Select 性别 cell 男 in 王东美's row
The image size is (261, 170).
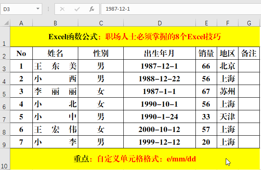pyautogui.click(x=101, y=66)
